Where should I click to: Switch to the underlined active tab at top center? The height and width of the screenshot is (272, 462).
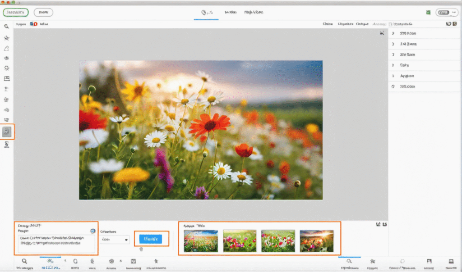click(206, 13)
